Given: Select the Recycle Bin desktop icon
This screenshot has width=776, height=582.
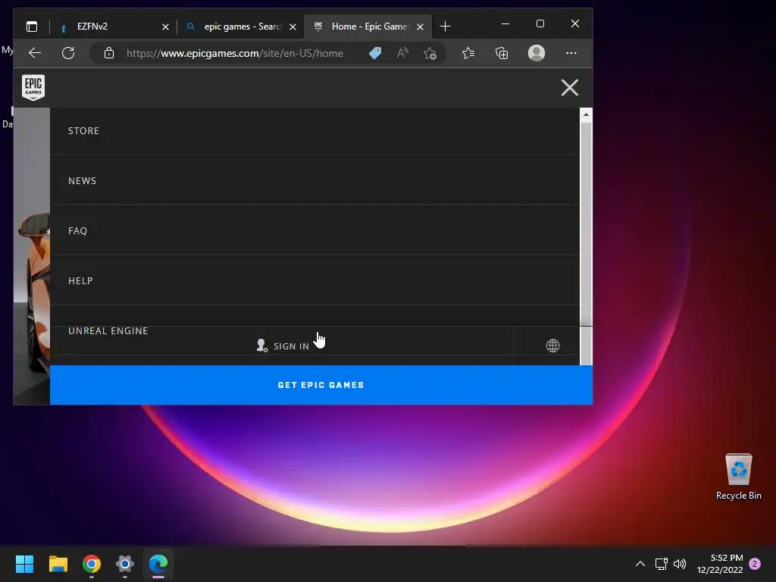Looking at the screenshot, I should coord(738,477).
